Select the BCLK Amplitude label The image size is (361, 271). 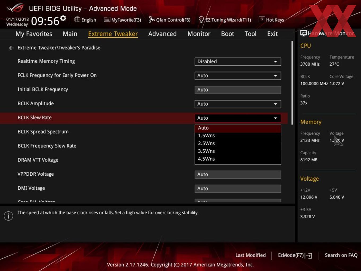tap(36, 103)
